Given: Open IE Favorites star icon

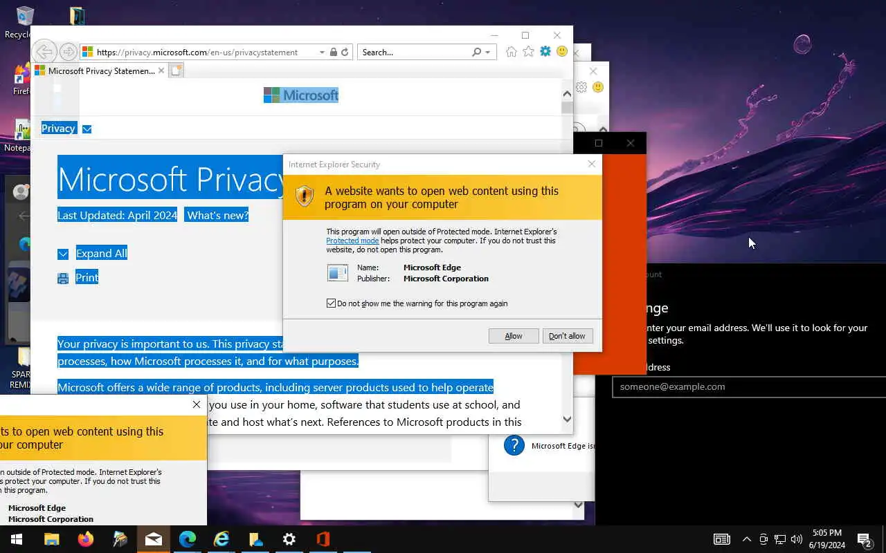Looking at the screenshot, I should coord(528,52).
